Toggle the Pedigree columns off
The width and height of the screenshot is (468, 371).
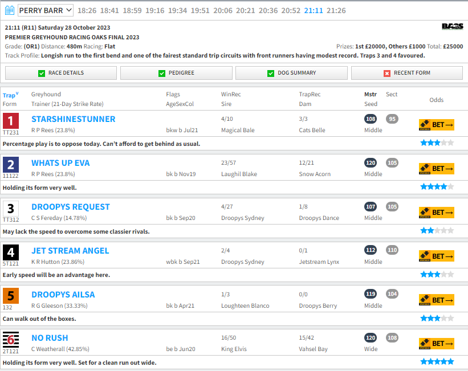coord(176,73)
